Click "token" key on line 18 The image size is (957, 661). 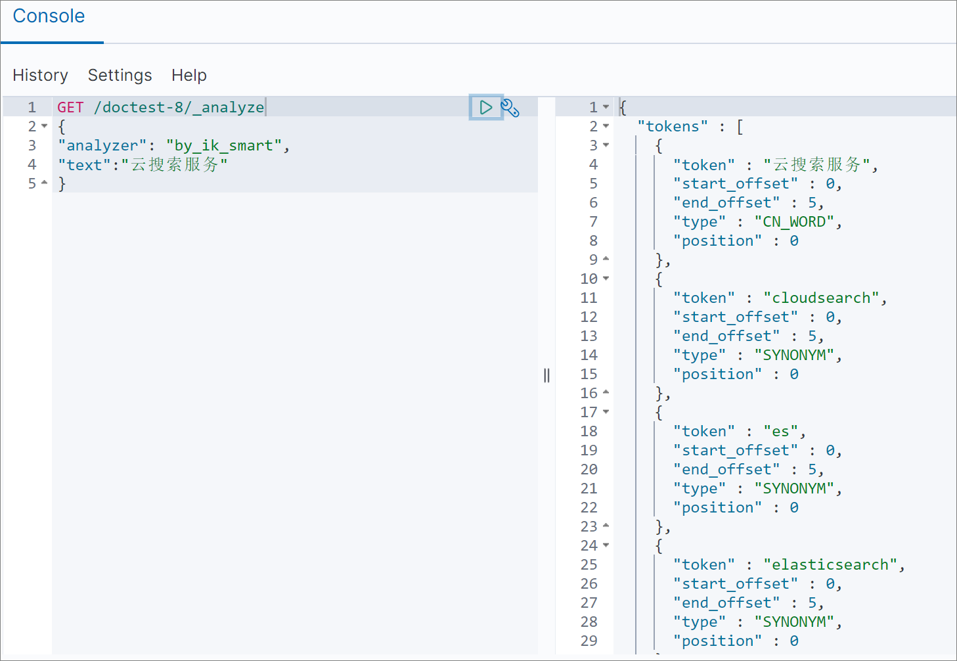pos(704,431)
